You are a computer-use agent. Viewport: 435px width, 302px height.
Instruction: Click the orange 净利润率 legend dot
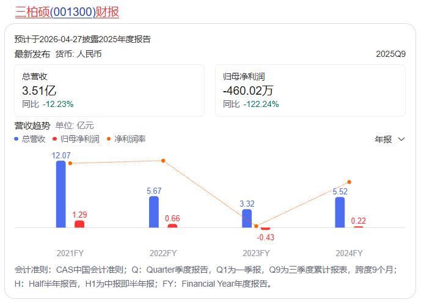tap(109, 139)
